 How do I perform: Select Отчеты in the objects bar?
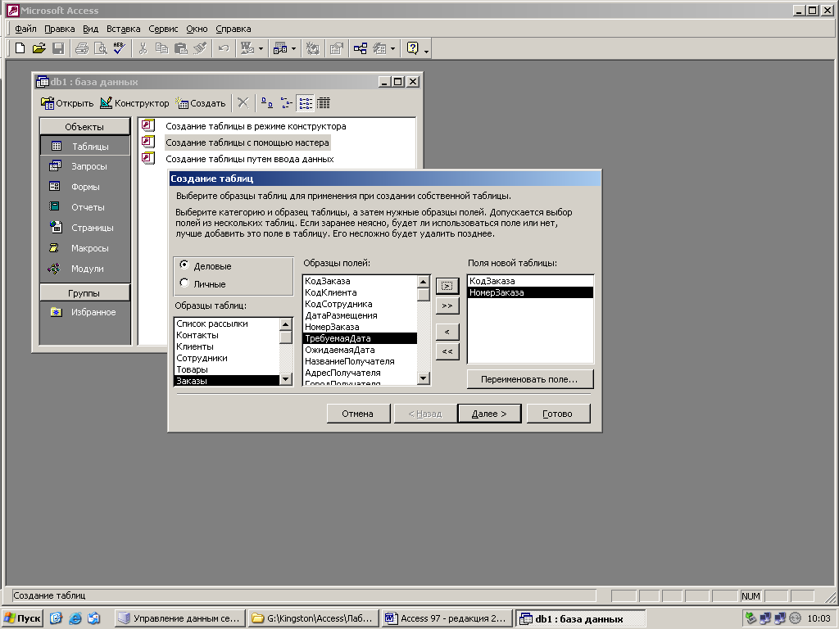85,207
